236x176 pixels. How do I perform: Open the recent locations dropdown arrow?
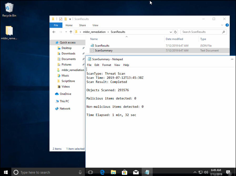[66, 32]
